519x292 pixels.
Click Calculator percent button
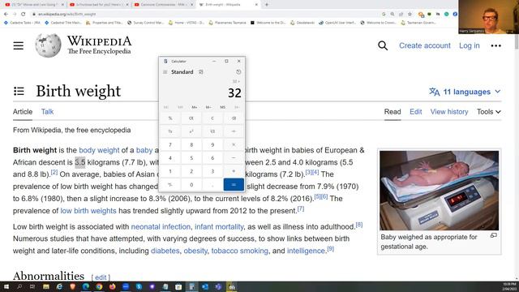tap(170, 118)
